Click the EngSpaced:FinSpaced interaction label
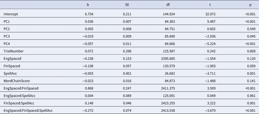259x114 pixels. 21,88
